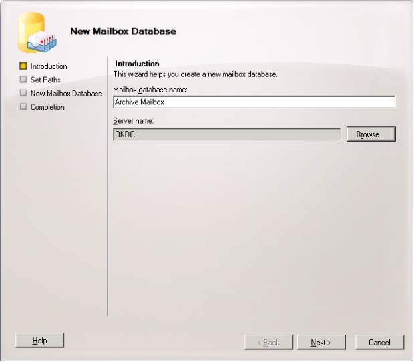This screenshot has height=362, width=414.
Task: Click the Server name field showing OKDC
Action: pyautogui.click(x=227, y=134)
